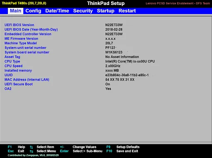Select the CPU Type label
Screen dimensions: 212x158
(12, 61)
